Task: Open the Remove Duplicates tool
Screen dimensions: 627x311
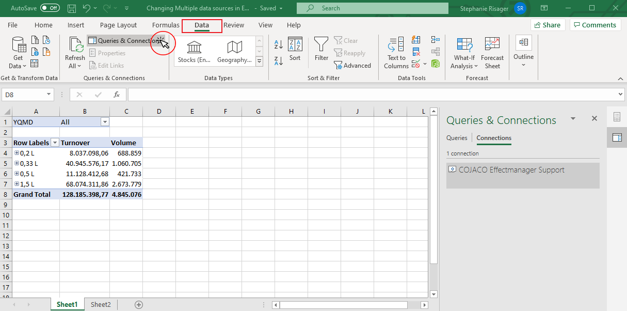Action: tap(416, 52)
